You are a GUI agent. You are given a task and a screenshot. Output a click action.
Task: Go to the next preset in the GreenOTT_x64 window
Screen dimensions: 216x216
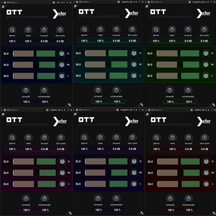pos(208,2)
